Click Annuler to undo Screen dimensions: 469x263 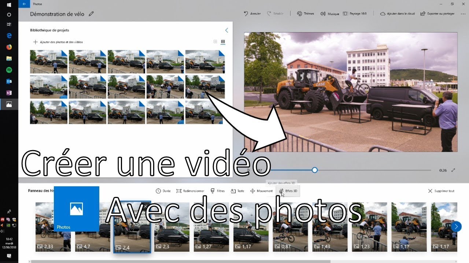click(x=252, y=14)
